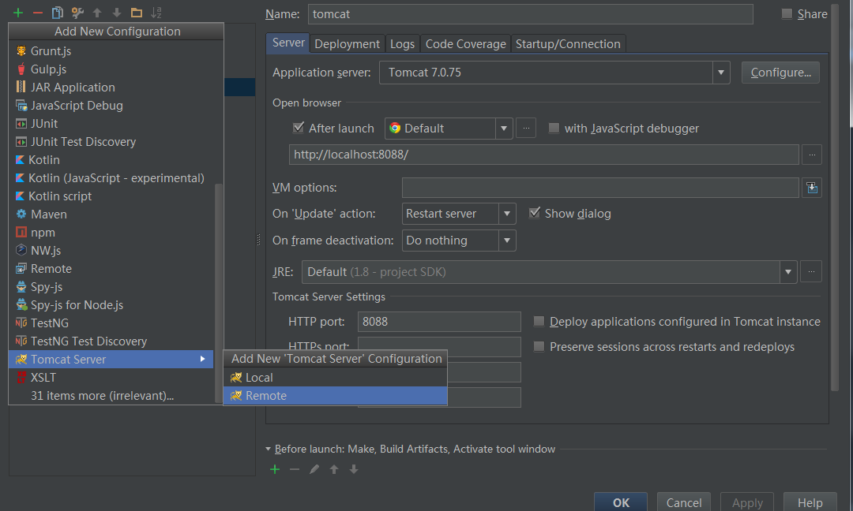This screenshot has width=853, height=511.
Task: Select TestNG Test Discovery entry
Action: pyautogui.click(x=111, y=341)
